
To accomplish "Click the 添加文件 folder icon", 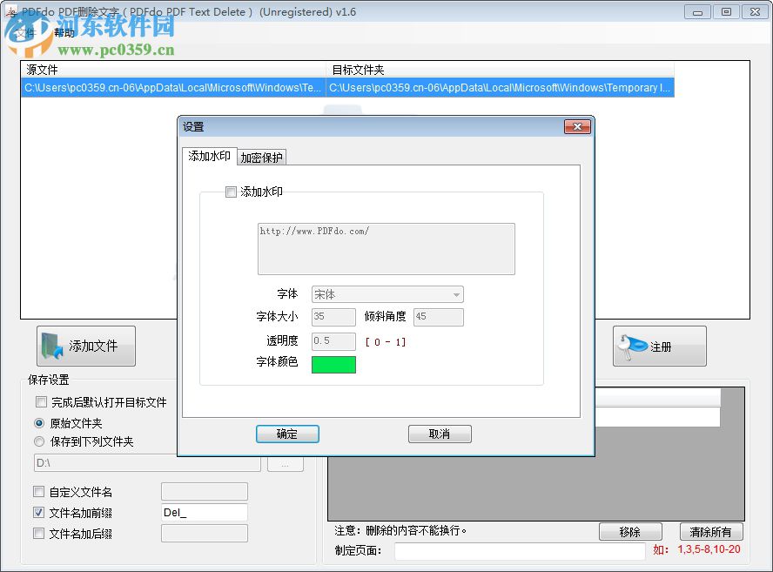I will 50,346.
